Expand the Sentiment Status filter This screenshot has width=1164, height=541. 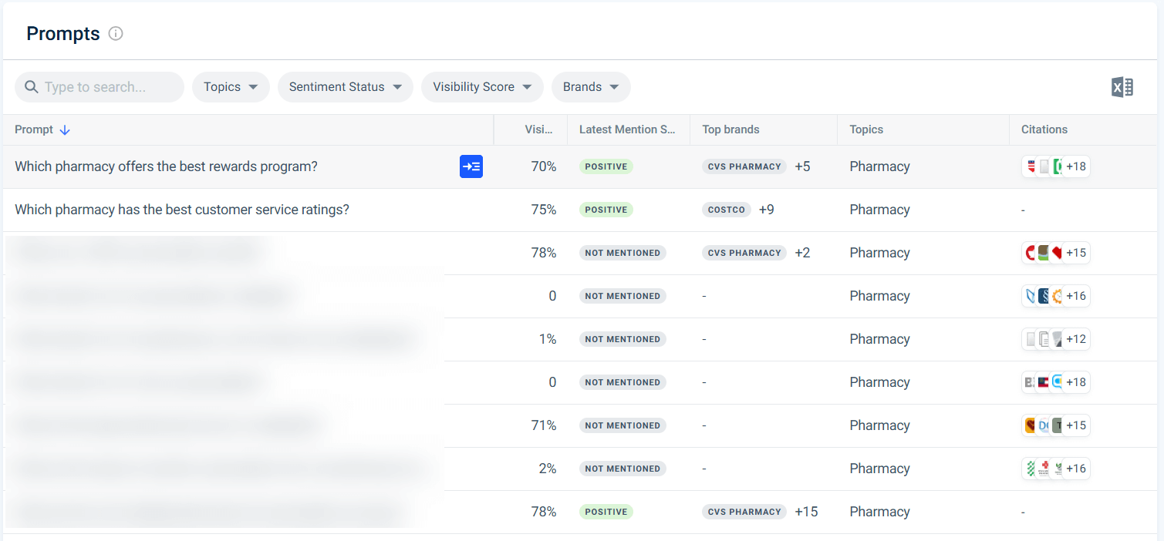click(345, 87)
